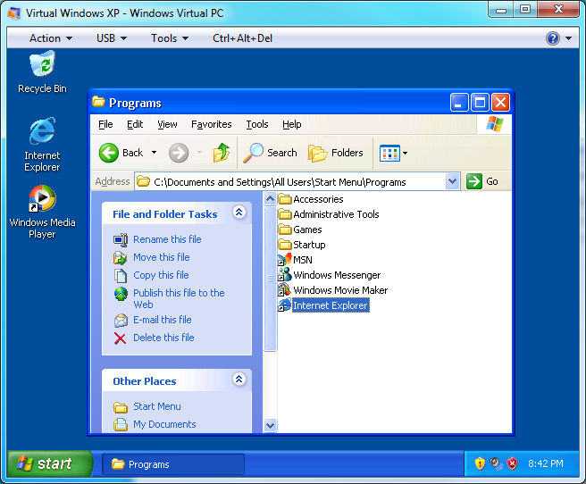Click the green Back arrow icon
Image resolution: width=586 pixels, height=484 pixels.
[x=109, y=153]
